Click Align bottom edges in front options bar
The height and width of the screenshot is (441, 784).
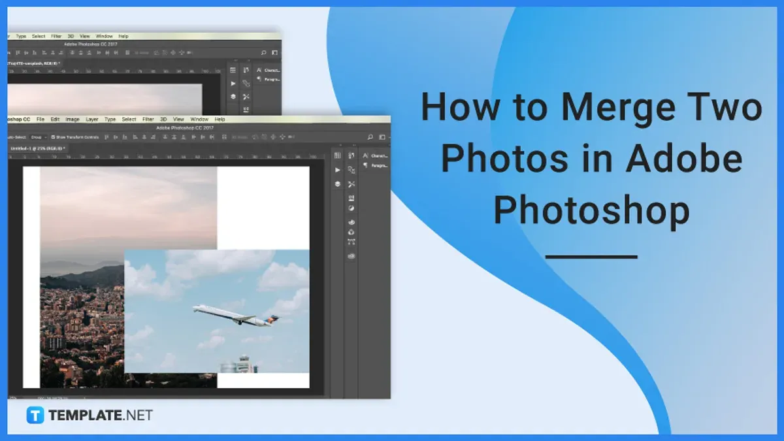pos(124,137)
